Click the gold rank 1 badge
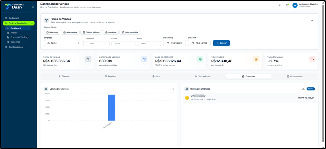326x149 pixels. (x=187, y=98)
